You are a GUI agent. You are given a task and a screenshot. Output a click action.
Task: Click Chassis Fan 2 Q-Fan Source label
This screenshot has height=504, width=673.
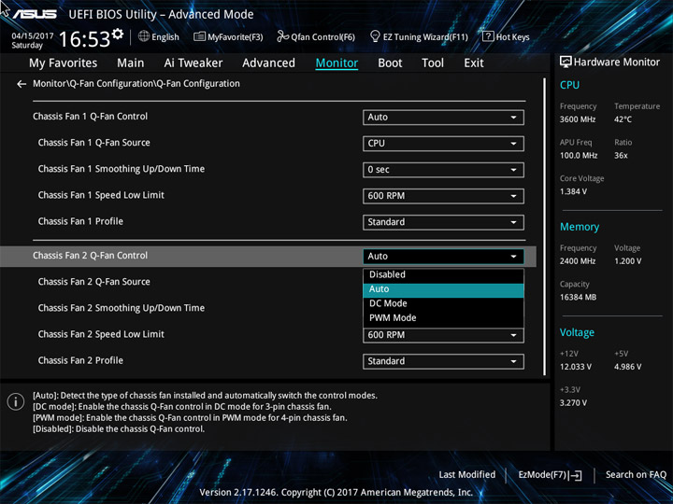[94, 282]
